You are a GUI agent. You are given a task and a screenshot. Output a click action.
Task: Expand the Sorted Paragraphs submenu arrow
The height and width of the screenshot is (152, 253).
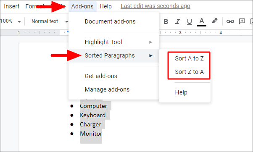151,55
